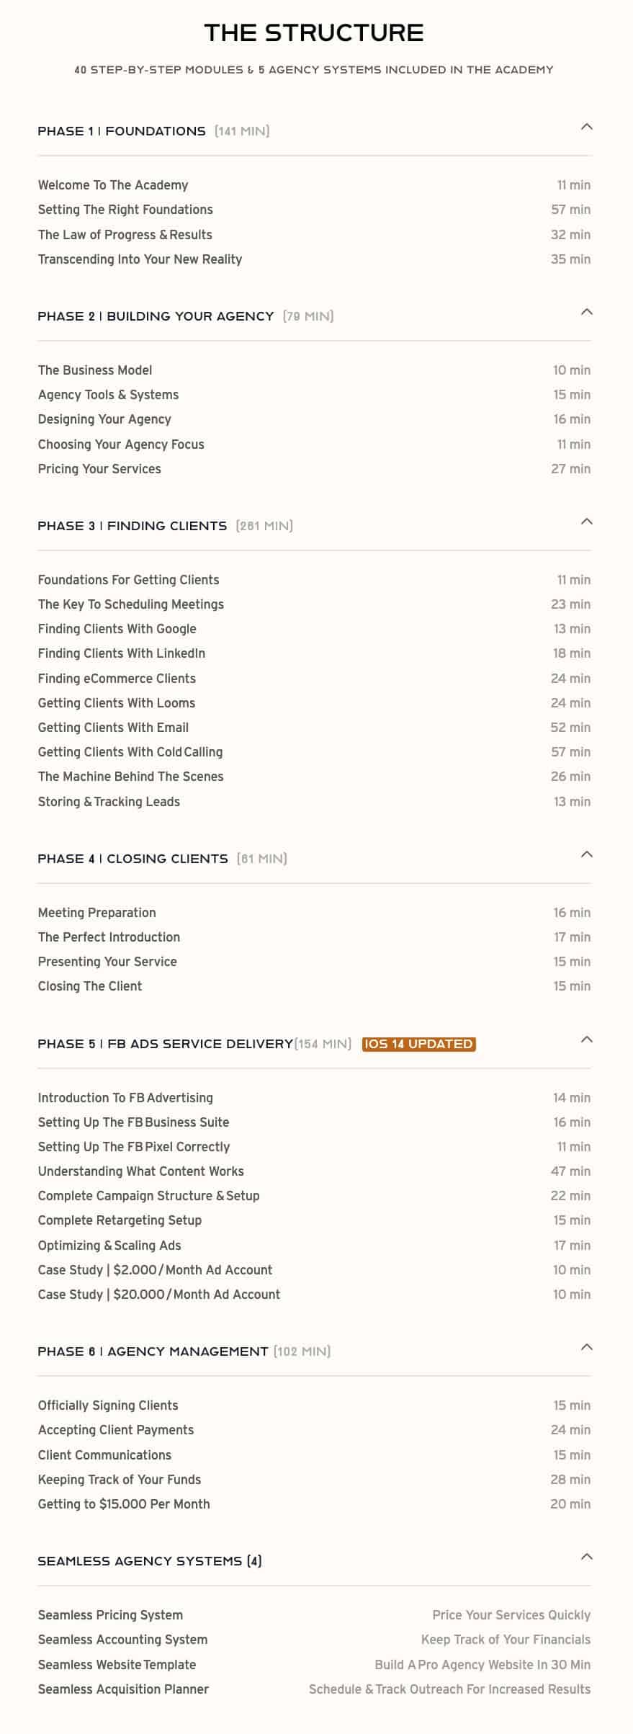Select Setting The Right Foundations lesson

[x=125, y=210]
